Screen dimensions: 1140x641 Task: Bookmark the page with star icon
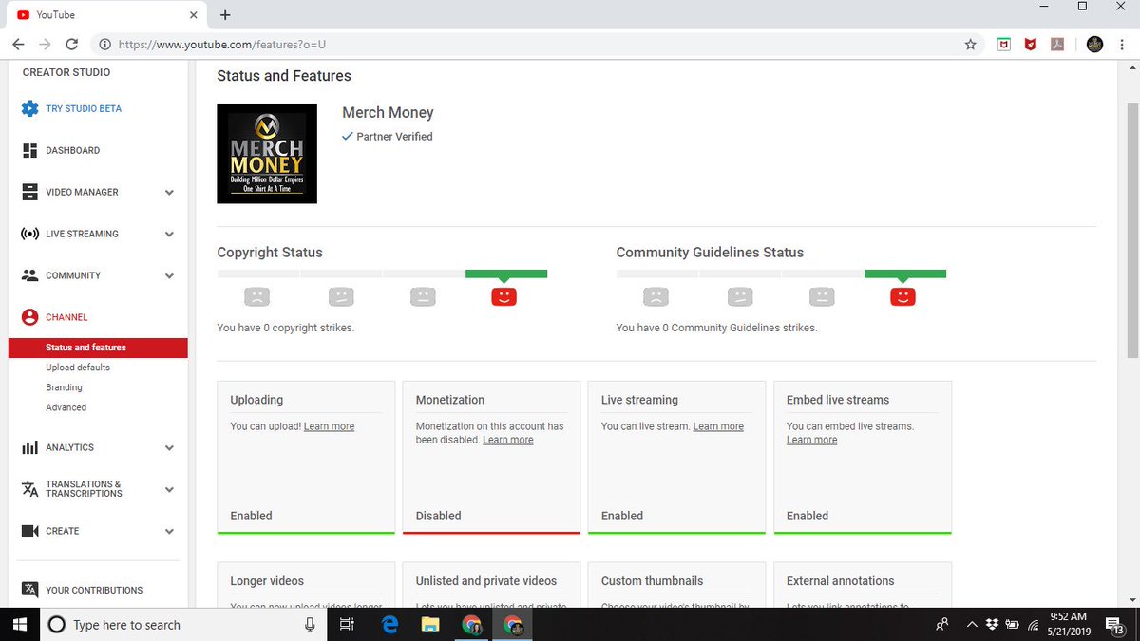(970, 44)
